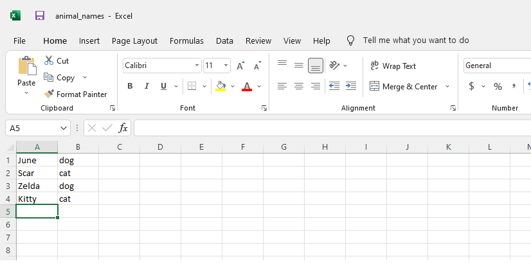Click the Excel application logo icon
Image resolution: width=531 pixels, height=268 pixels.
coord(15,15)
